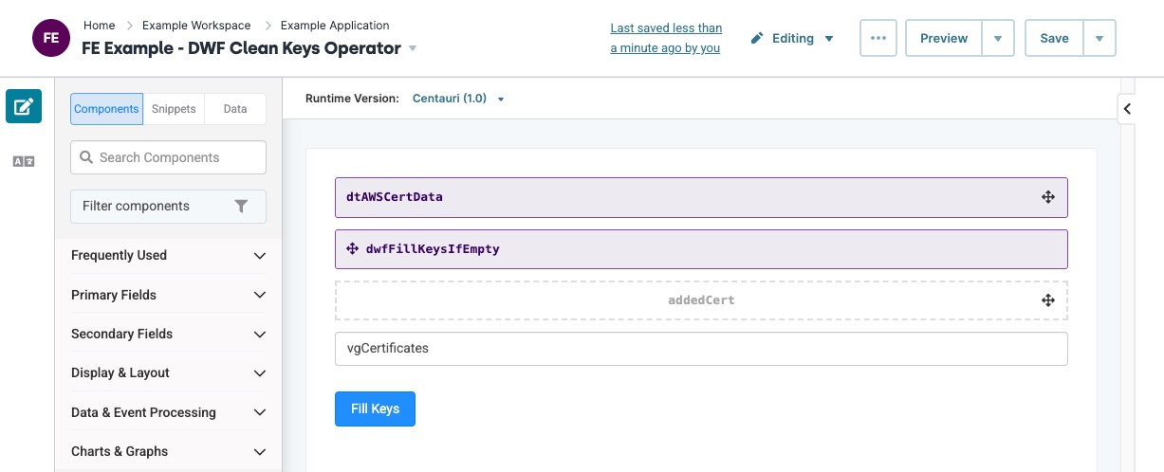Open the Preview options dropdown arrow
This screenshot has width=1164, height=472.
coord(998,38)
